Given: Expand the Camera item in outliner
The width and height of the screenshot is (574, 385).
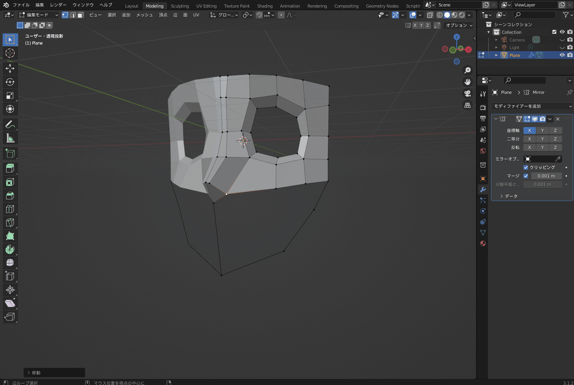Looking at the screenshot, I should click(x=497, y=40).
